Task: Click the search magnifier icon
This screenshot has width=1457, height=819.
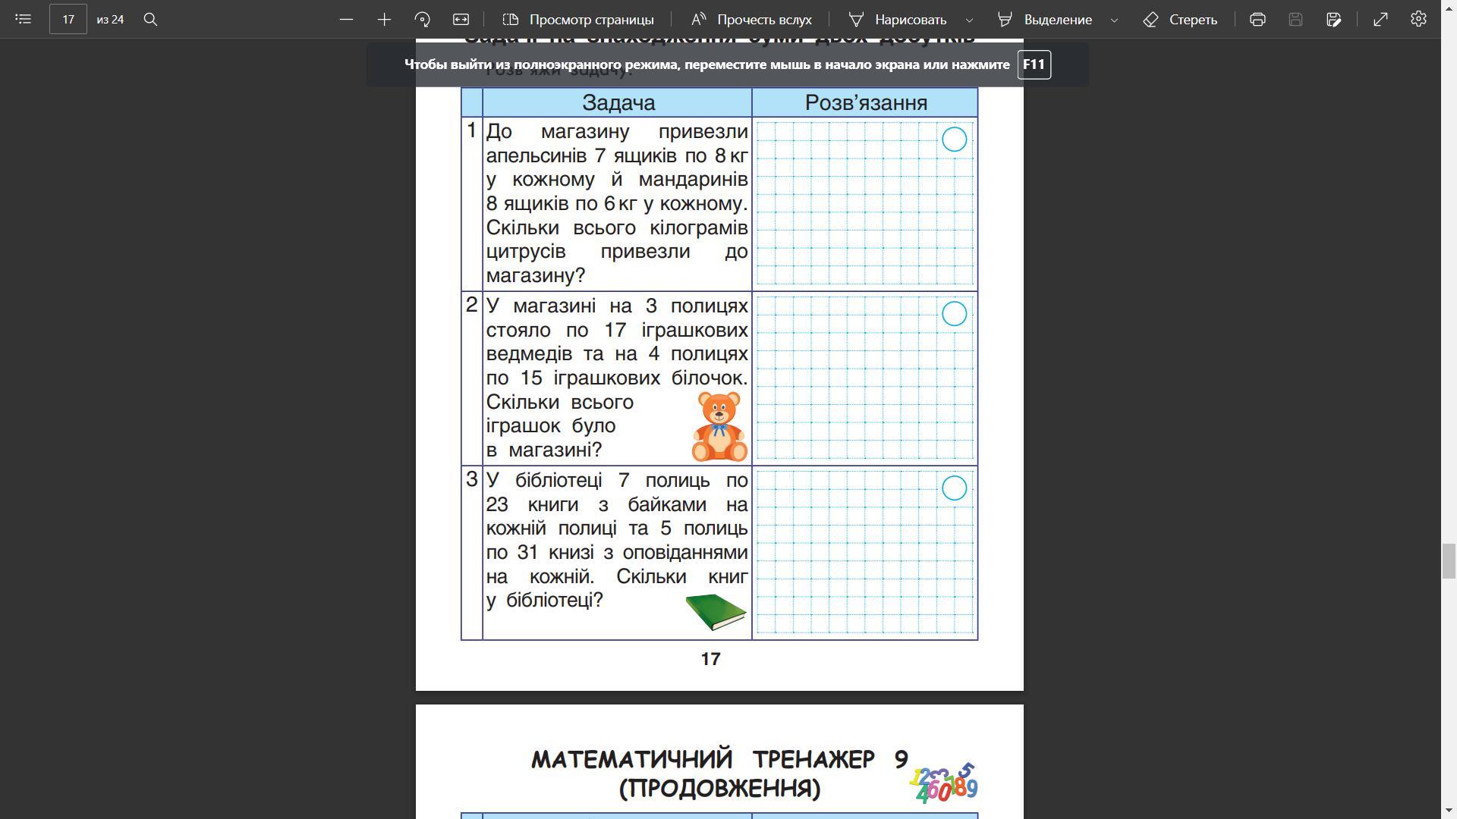Action: point(150,19)
